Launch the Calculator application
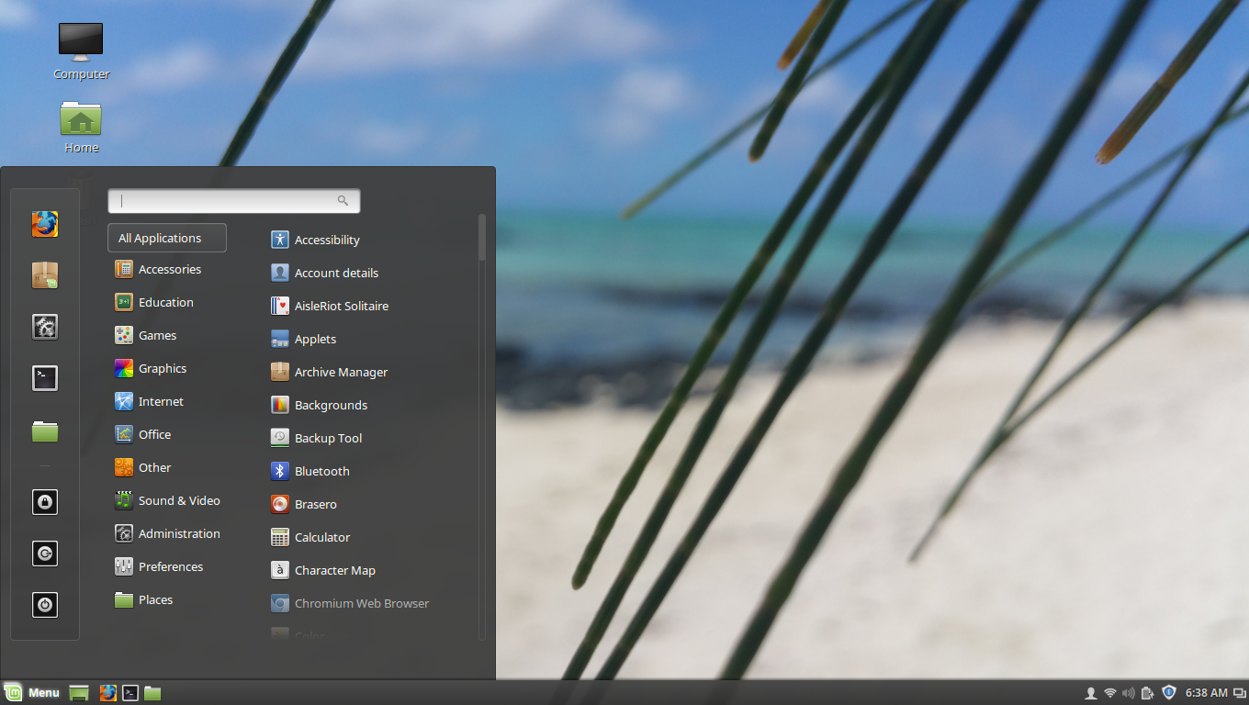This screenshot has width=1249, height=705. pos(320,537)
